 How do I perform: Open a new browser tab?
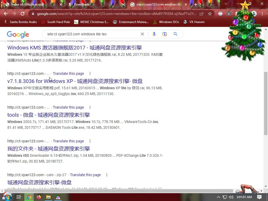(x=196, y=4)
